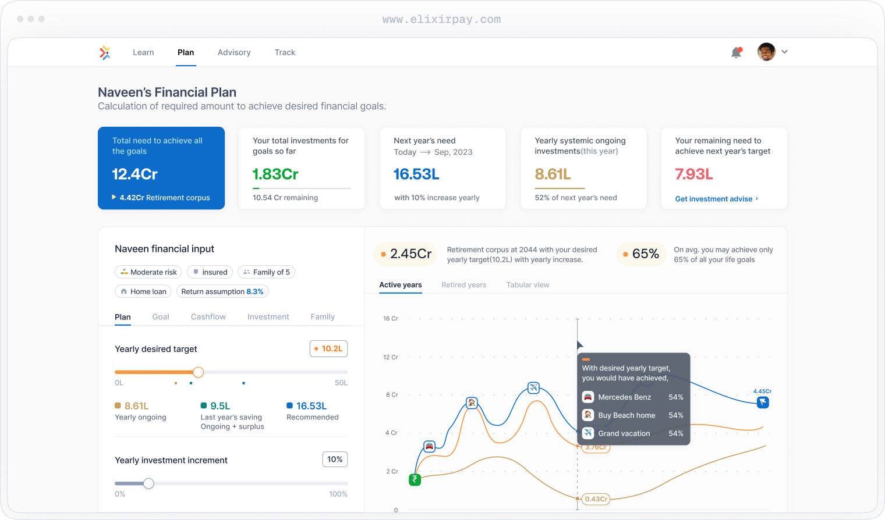Click the Mercedes Benz car marker on chart
The image size is (885, 520).
pyautogui.click(x=429, y=446)
